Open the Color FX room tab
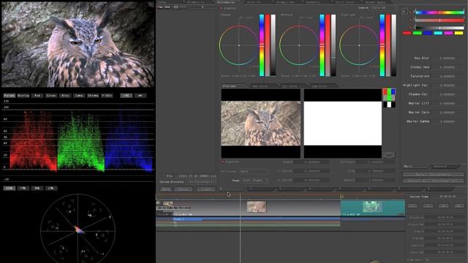This screenshot has width=468, height=263. point(254,2)
